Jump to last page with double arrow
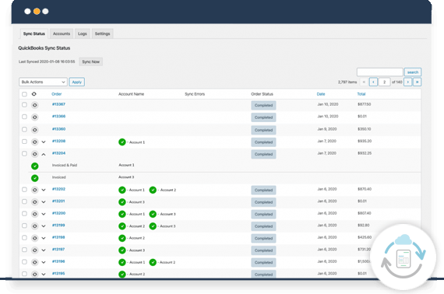This screenshot has width=444, height=294. (417, 82)
